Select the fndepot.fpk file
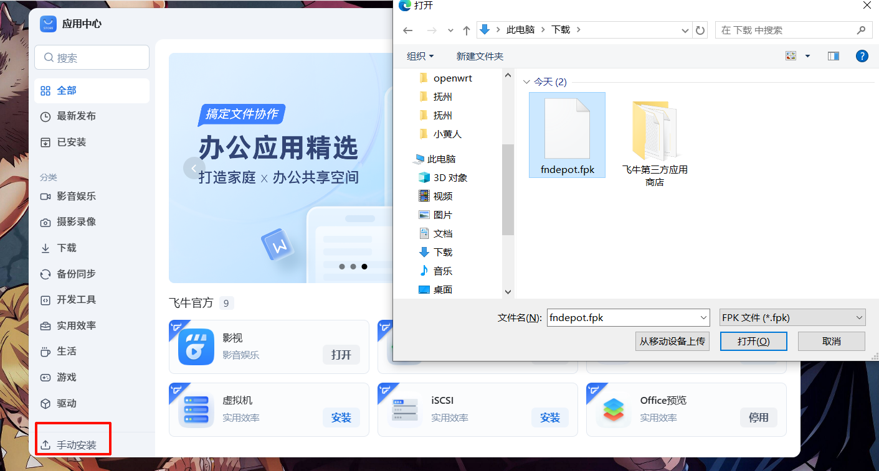 (x=567, y=135)
